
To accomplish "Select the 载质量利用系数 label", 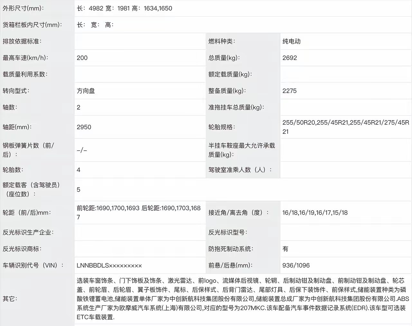I will tap(25, 74).
